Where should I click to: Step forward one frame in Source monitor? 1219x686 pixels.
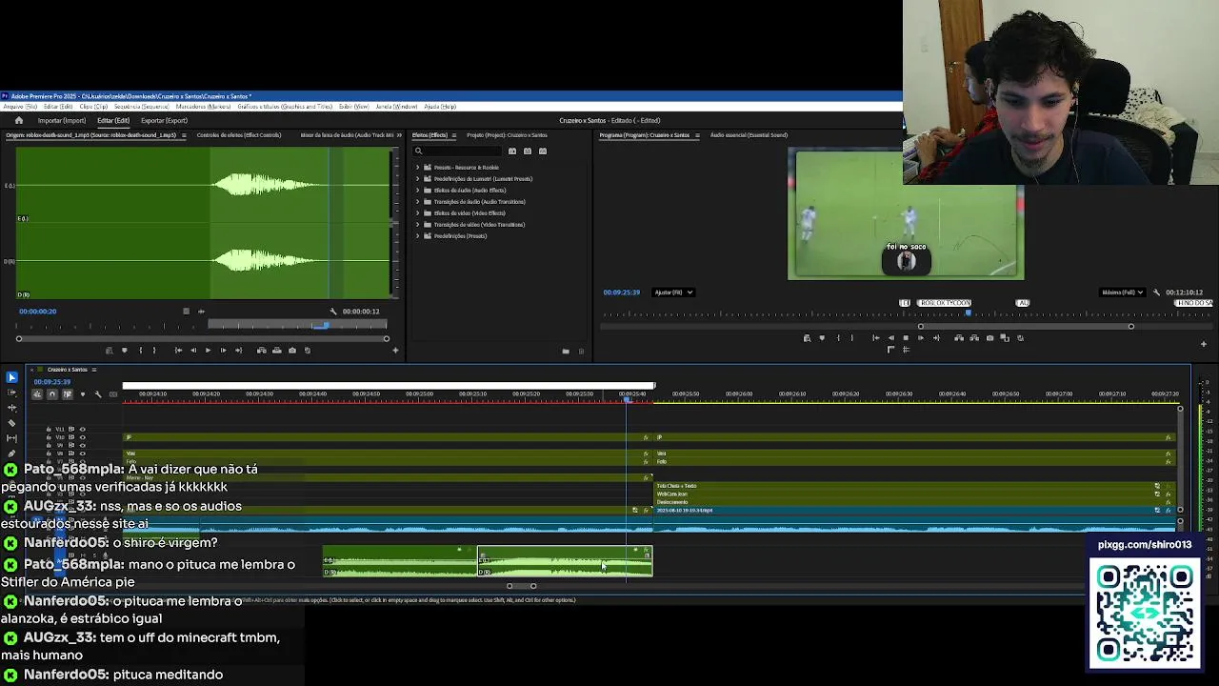pyautogui.click(x=223, y=351)
